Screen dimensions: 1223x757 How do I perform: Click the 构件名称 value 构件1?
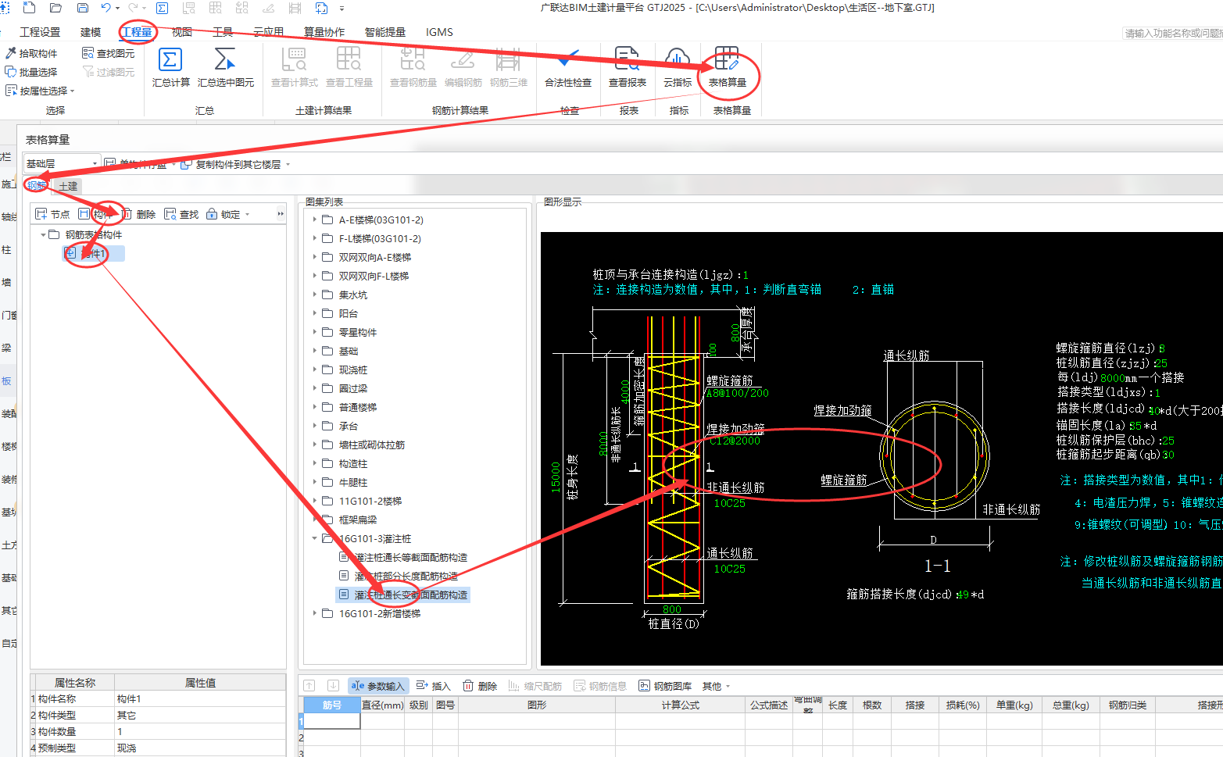point(200,698)
